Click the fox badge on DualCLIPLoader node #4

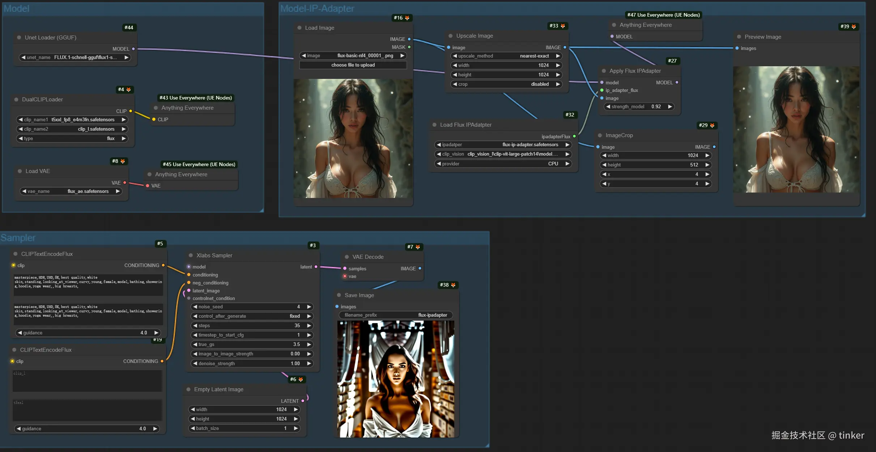(128, 89)
